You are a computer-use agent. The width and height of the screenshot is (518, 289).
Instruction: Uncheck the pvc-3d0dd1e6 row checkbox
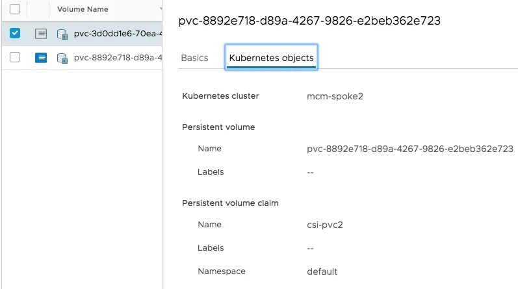tap(16, 33)
